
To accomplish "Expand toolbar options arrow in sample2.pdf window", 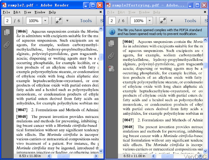I will [x=67, y=21].
